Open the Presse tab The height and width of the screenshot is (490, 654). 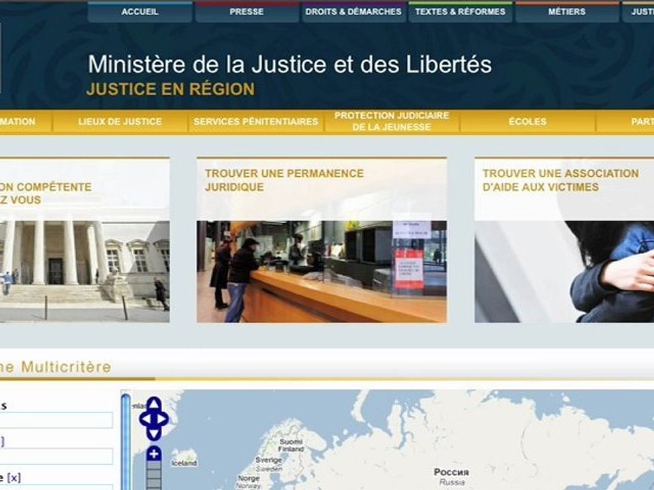247,12
